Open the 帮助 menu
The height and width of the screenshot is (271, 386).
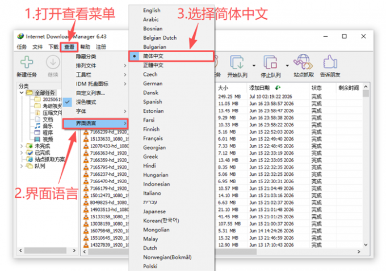85,46
